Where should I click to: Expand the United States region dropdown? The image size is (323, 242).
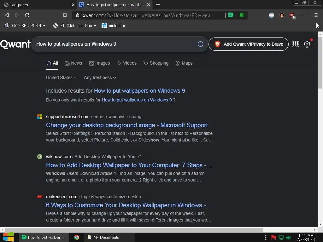(61, 78)
